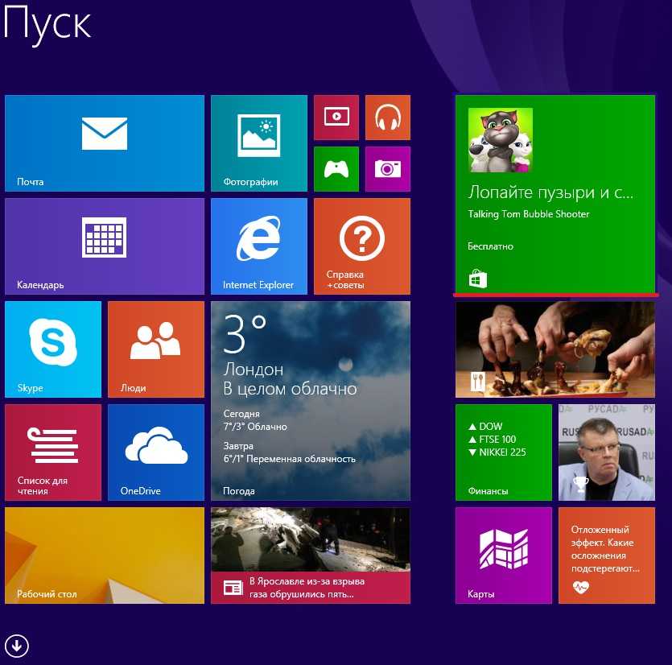The width and height of the screenshot is (672, 665).
Task: Launch the Calendar (Календарь) tile
Action: coord(105,246)
